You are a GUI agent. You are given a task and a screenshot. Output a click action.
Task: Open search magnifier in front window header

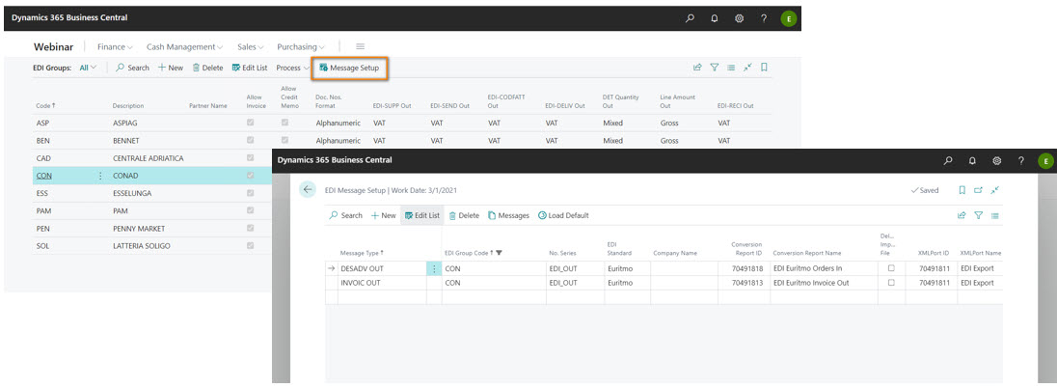[x=948, y=160]
